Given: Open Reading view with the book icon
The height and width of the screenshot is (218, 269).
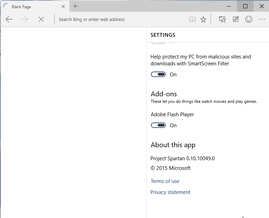Looking at the screenshot, I should click(x=192, y=20).
